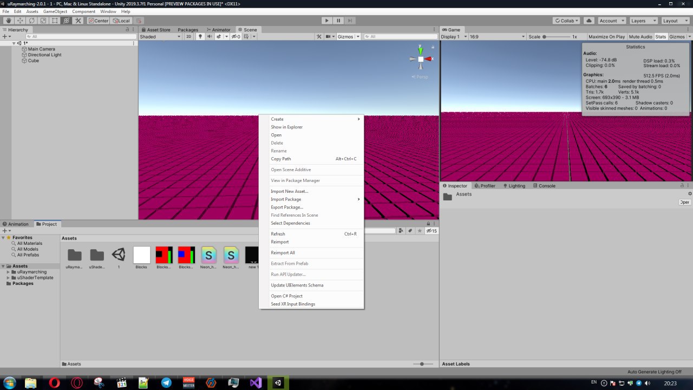This screenshot has width=693, height=390.
Task: Toggle the Stats overlay off
Action: click(661, 37)
